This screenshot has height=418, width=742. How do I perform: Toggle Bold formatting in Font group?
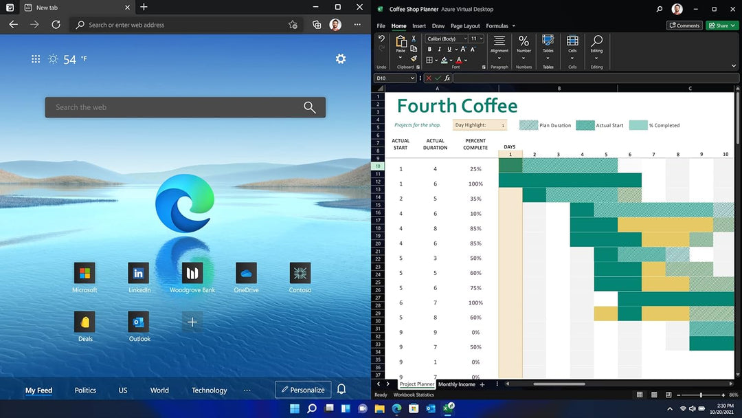pos(430,49)
